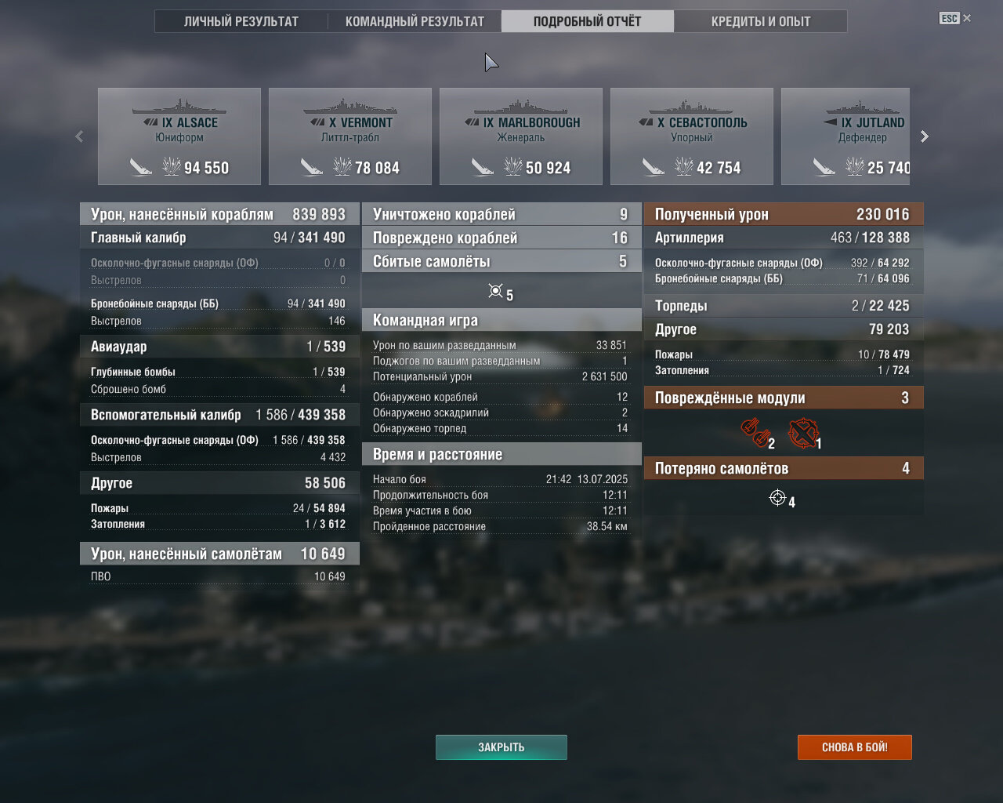This screenshot has height=803, width=1003.
Task: Click the sunk ship icon on Marlborough card
Action: click(483, 167)
